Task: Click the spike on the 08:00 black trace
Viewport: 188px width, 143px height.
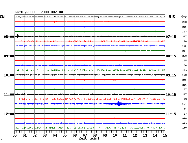Action: (18, 36)
